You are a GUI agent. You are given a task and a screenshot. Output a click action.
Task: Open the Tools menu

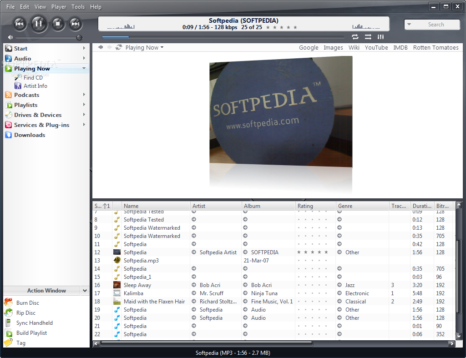(x=78, y=6)
